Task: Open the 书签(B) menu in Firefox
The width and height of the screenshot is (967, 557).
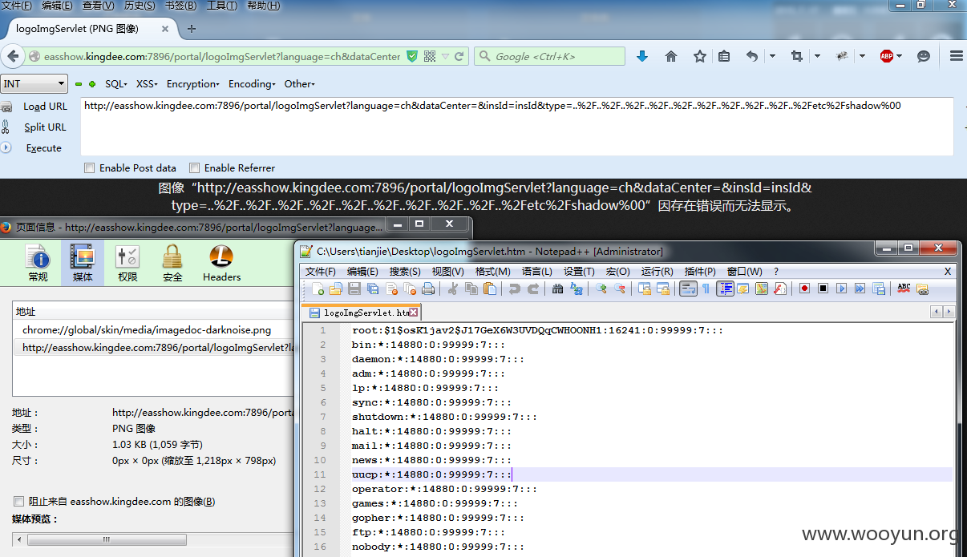Action: click(180, 6)
